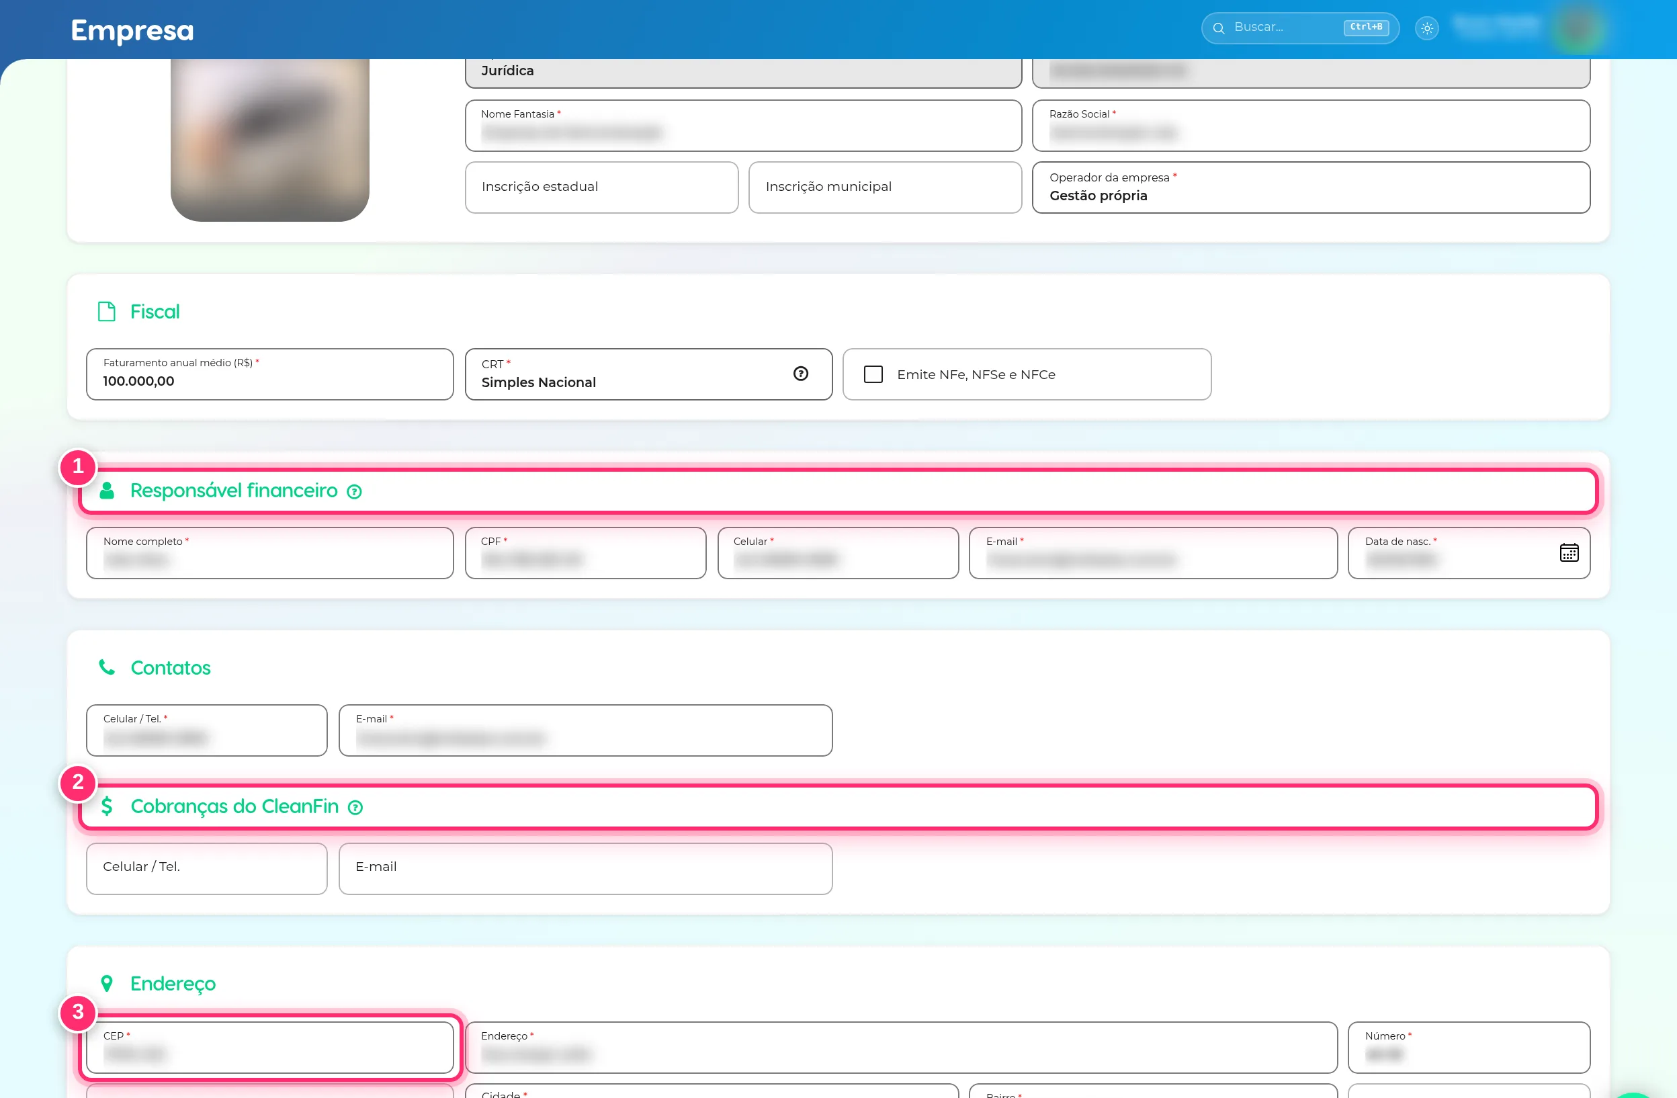Click the Razão Social field

click(1311, 126)
